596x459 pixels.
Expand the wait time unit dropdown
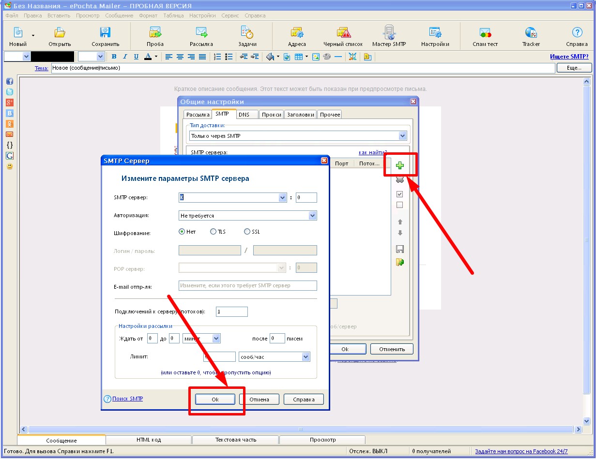pyautogui.click(x=216, y=339)
